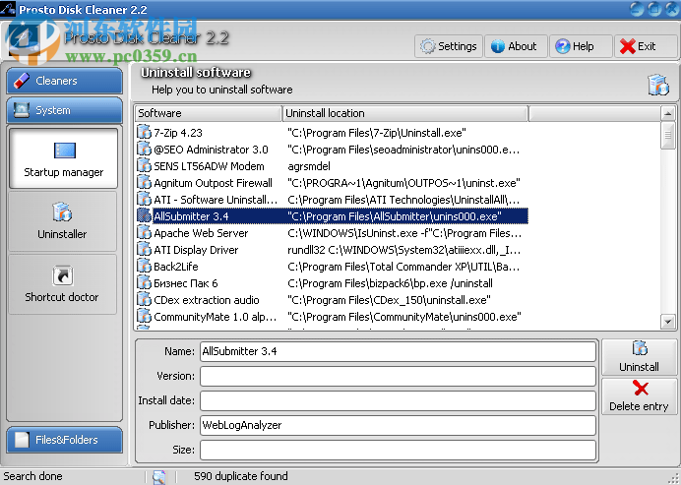Image resolution: width=681 pixels, height=485 pixels.
Task: Select CommunityMate 1.0 alpha icon
Action: click(x=145, y=317)
